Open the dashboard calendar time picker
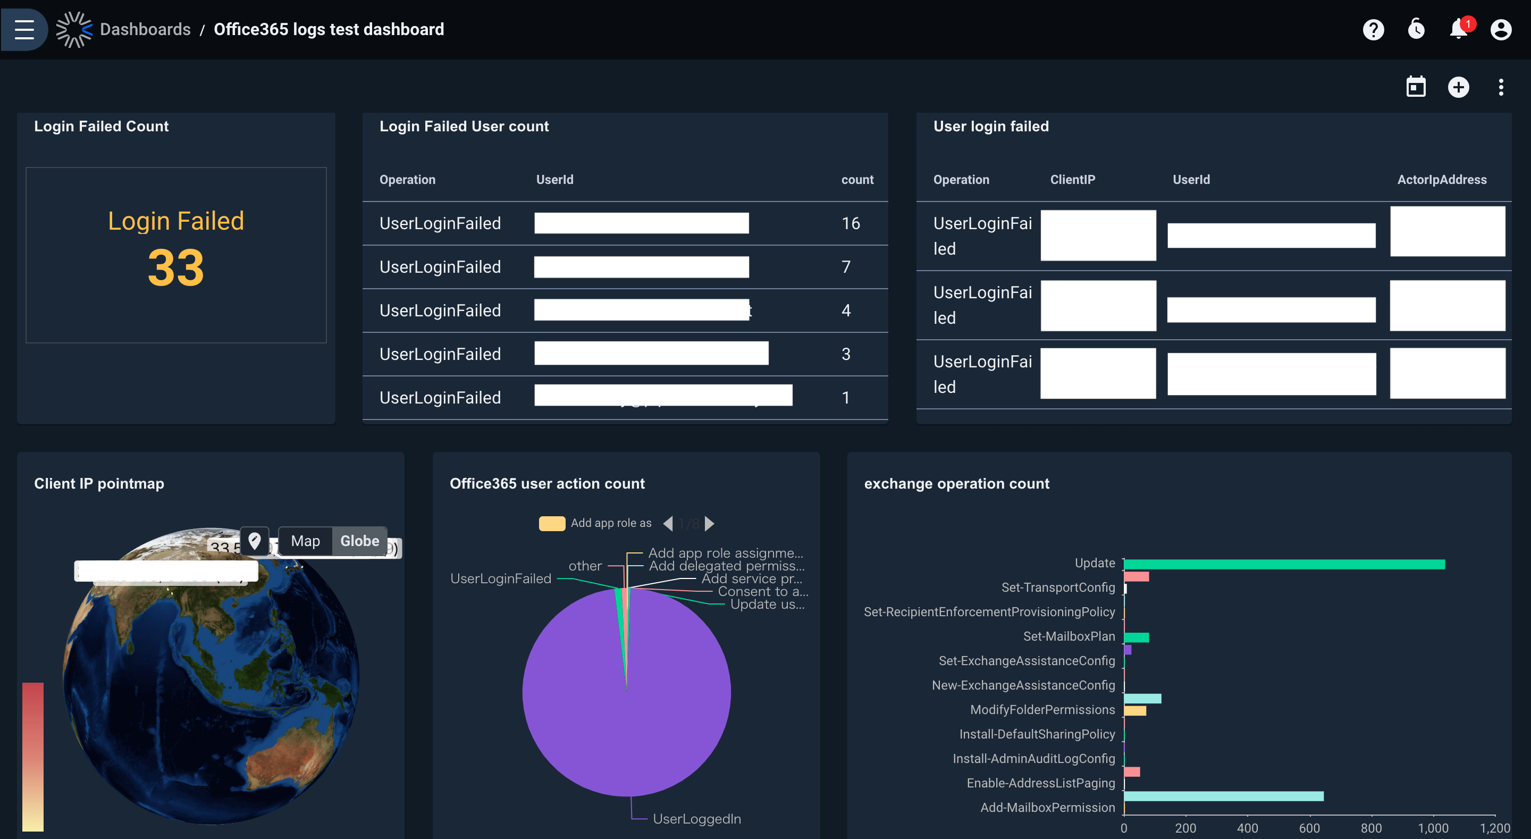This screenshot has width=1531, height=839. (1416, 87)
